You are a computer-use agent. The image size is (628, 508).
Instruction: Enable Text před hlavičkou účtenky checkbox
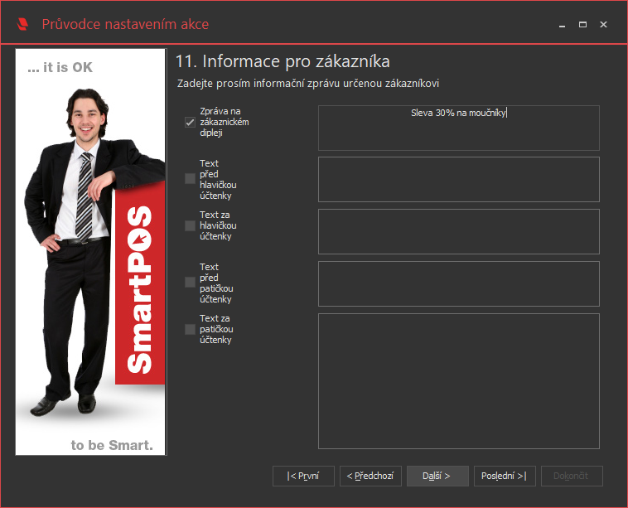pos(190,179)
